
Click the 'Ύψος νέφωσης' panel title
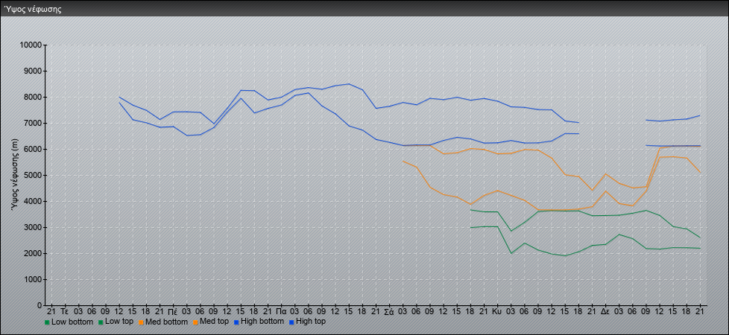pyautogui.click(x=33, y=10)
